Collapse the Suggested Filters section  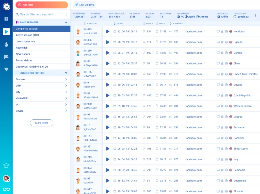click(x=66, y=73)
